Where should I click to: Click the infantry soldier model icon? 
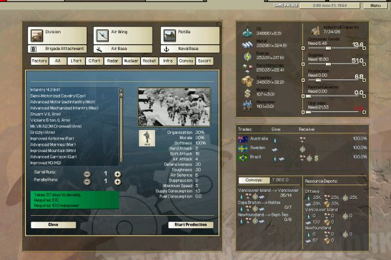click(147, 138)
